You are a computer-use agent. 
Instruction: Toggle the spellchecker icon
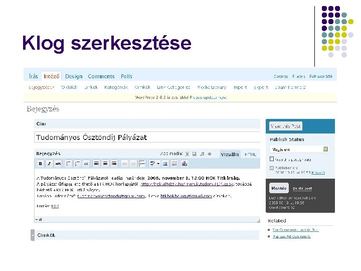coord(152,164)
